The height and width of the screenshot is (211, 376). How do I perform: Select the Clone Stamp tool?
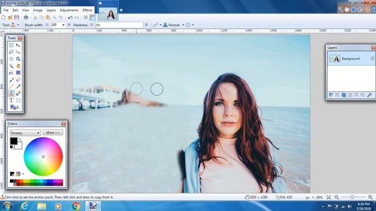click(x=11, y=93)
